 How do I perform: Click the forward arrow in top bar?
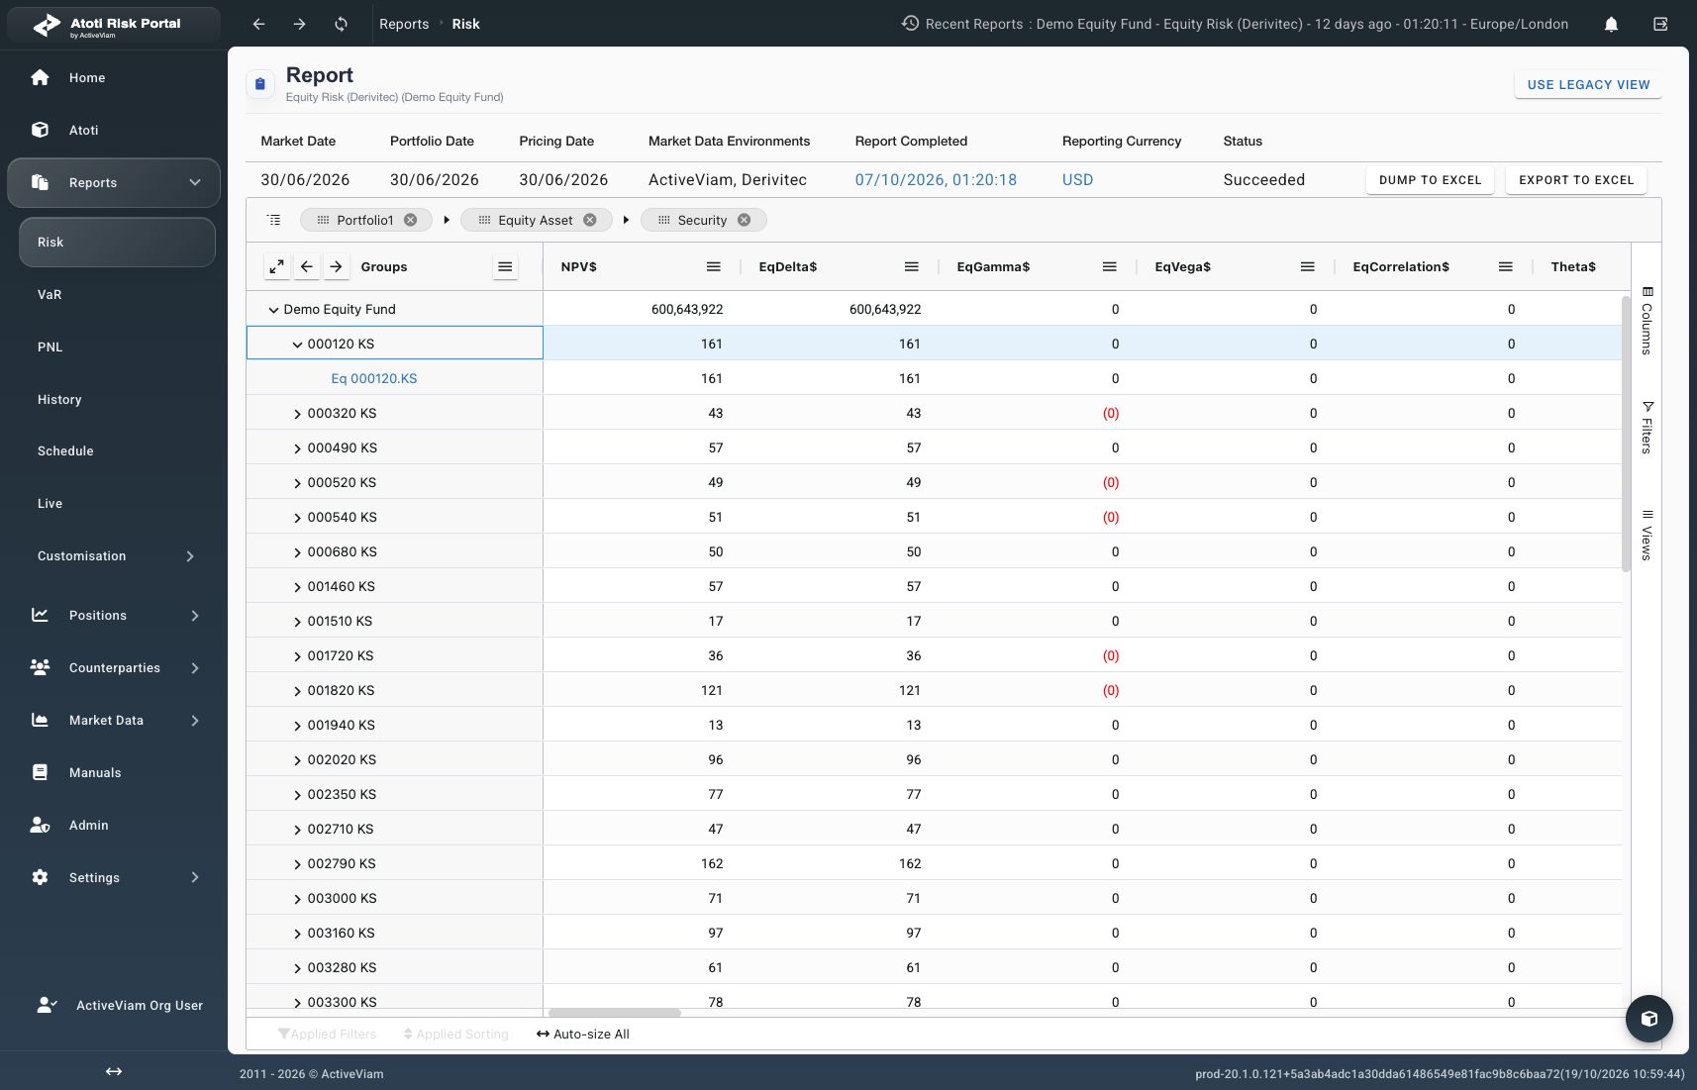(x=299, y=24)
